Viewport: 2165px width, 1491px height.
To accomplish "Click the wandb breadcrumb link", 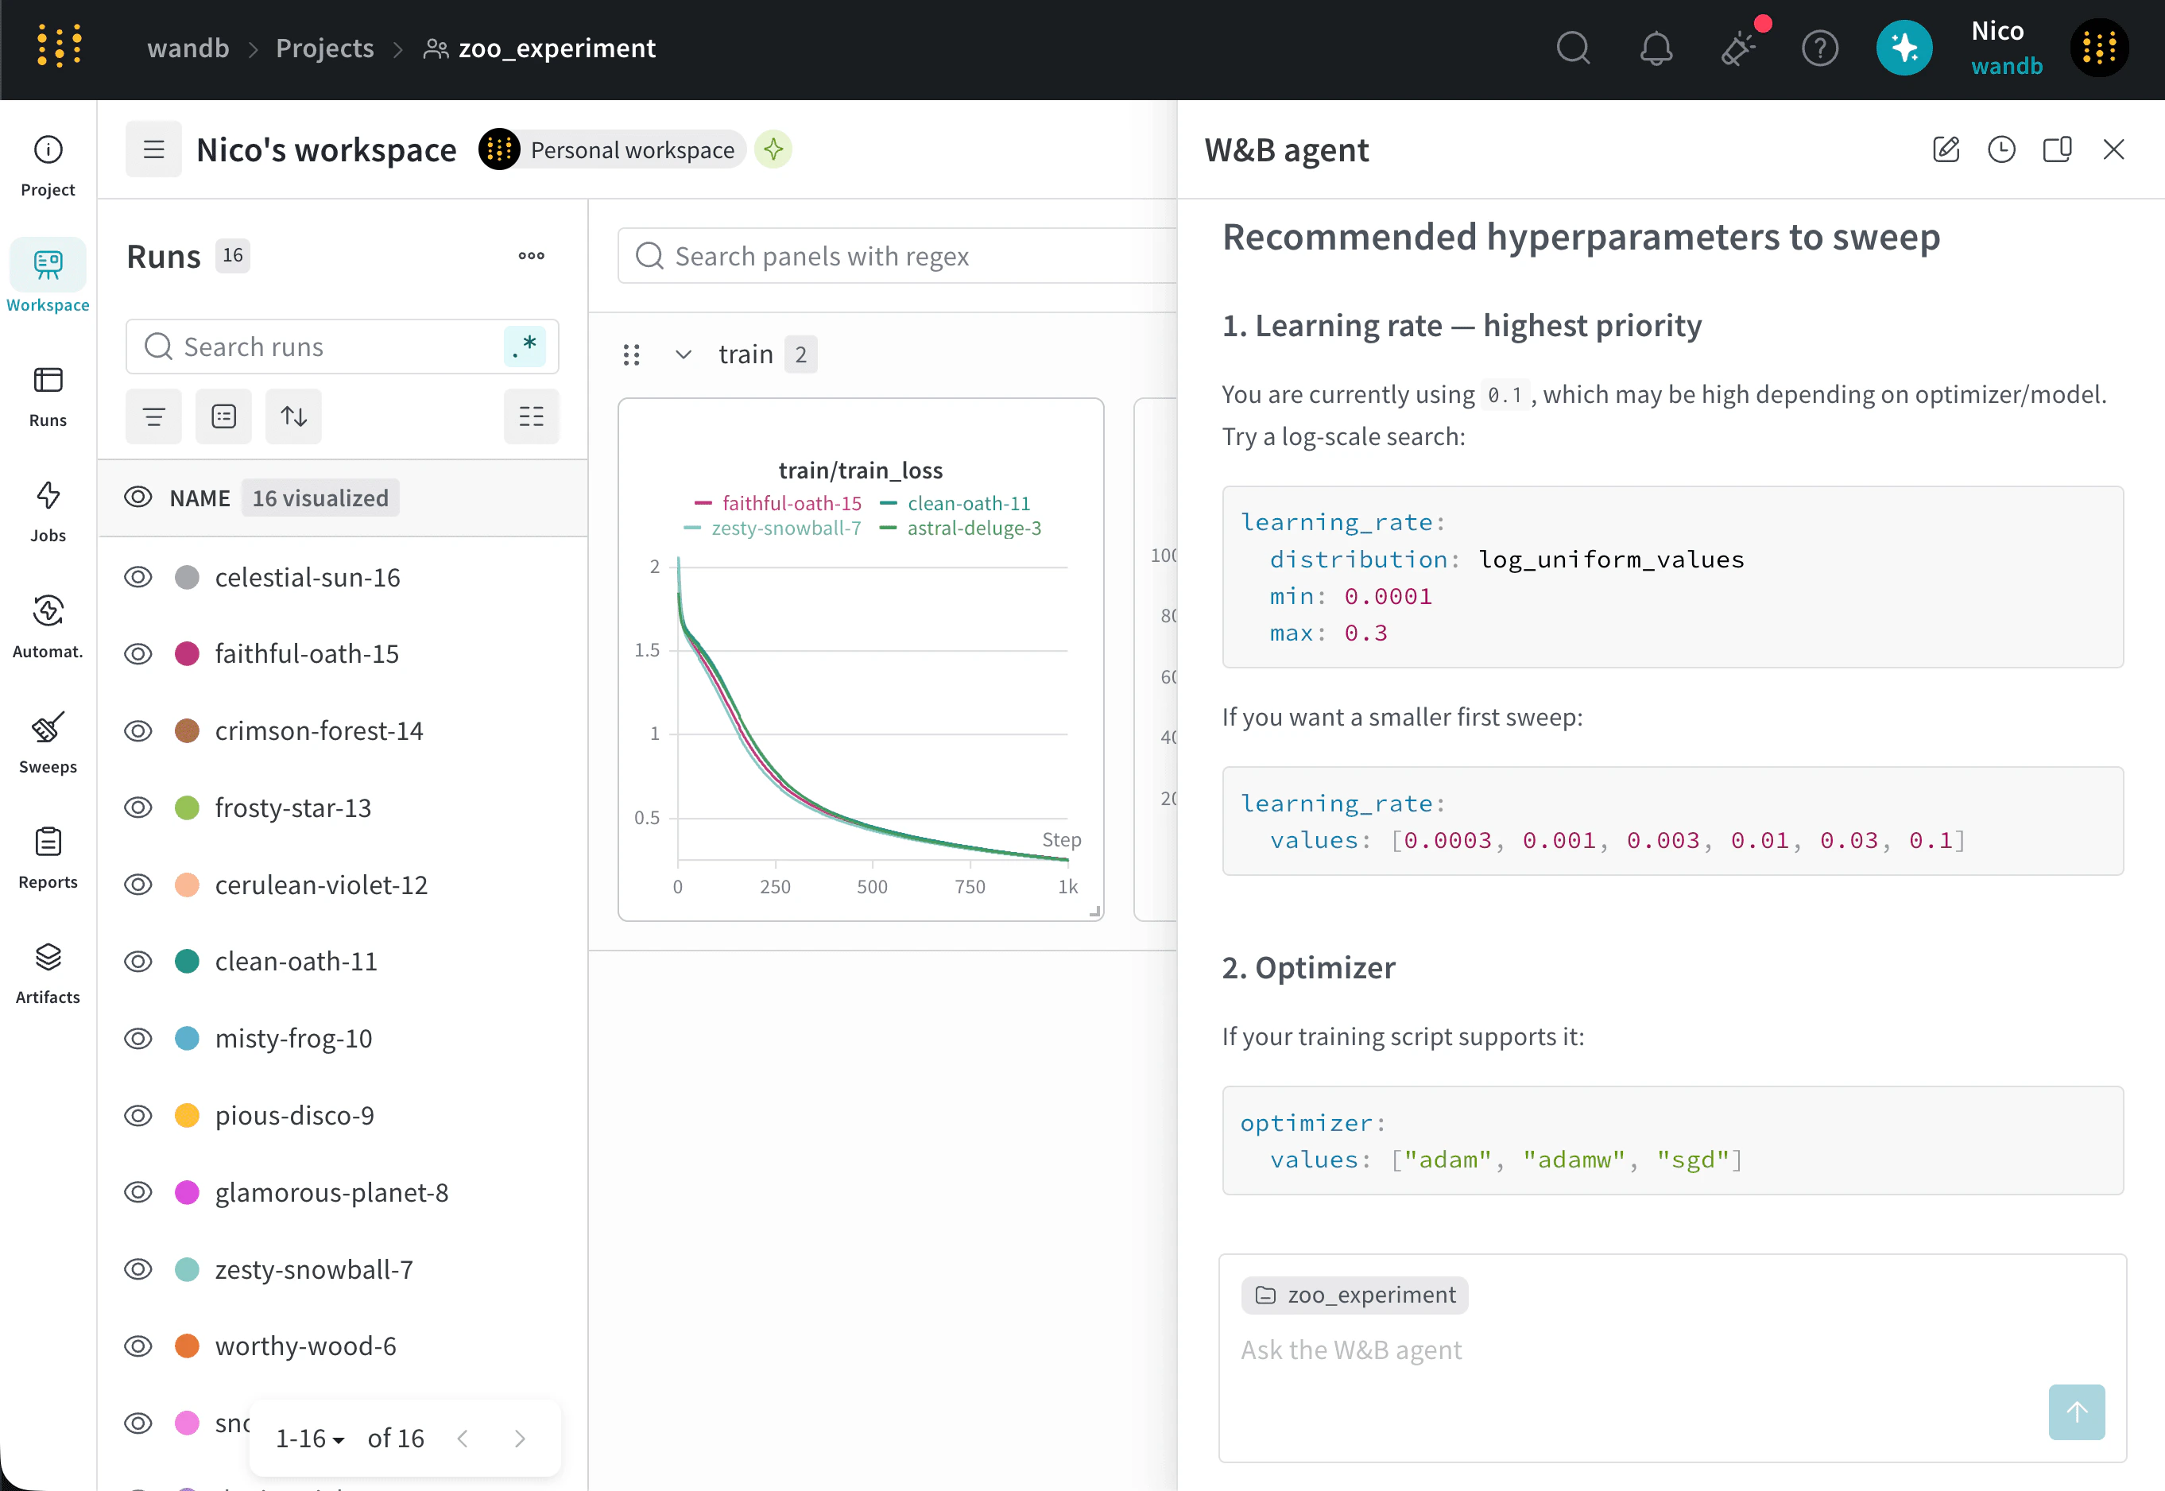I will click(x=188, y=48).
